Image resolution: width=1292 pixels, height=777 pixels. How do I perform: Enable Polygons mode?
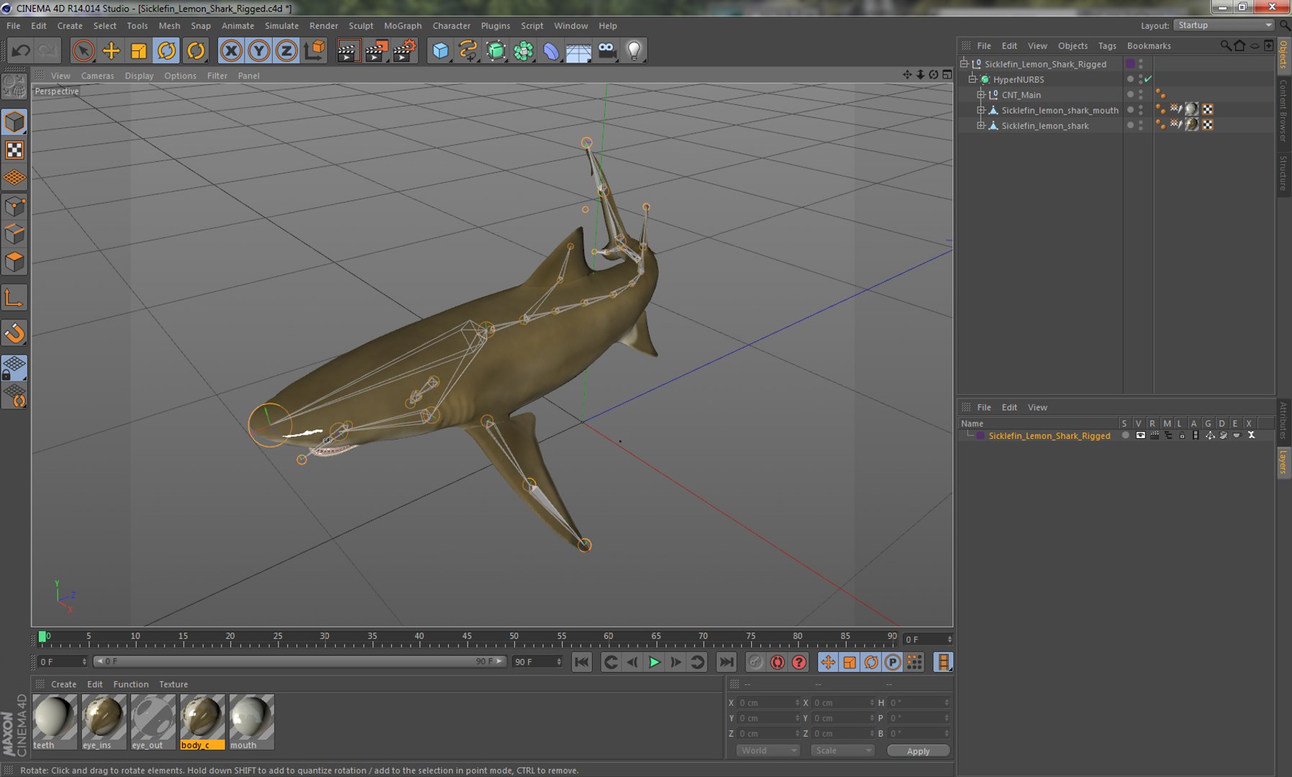coord(14,262)
